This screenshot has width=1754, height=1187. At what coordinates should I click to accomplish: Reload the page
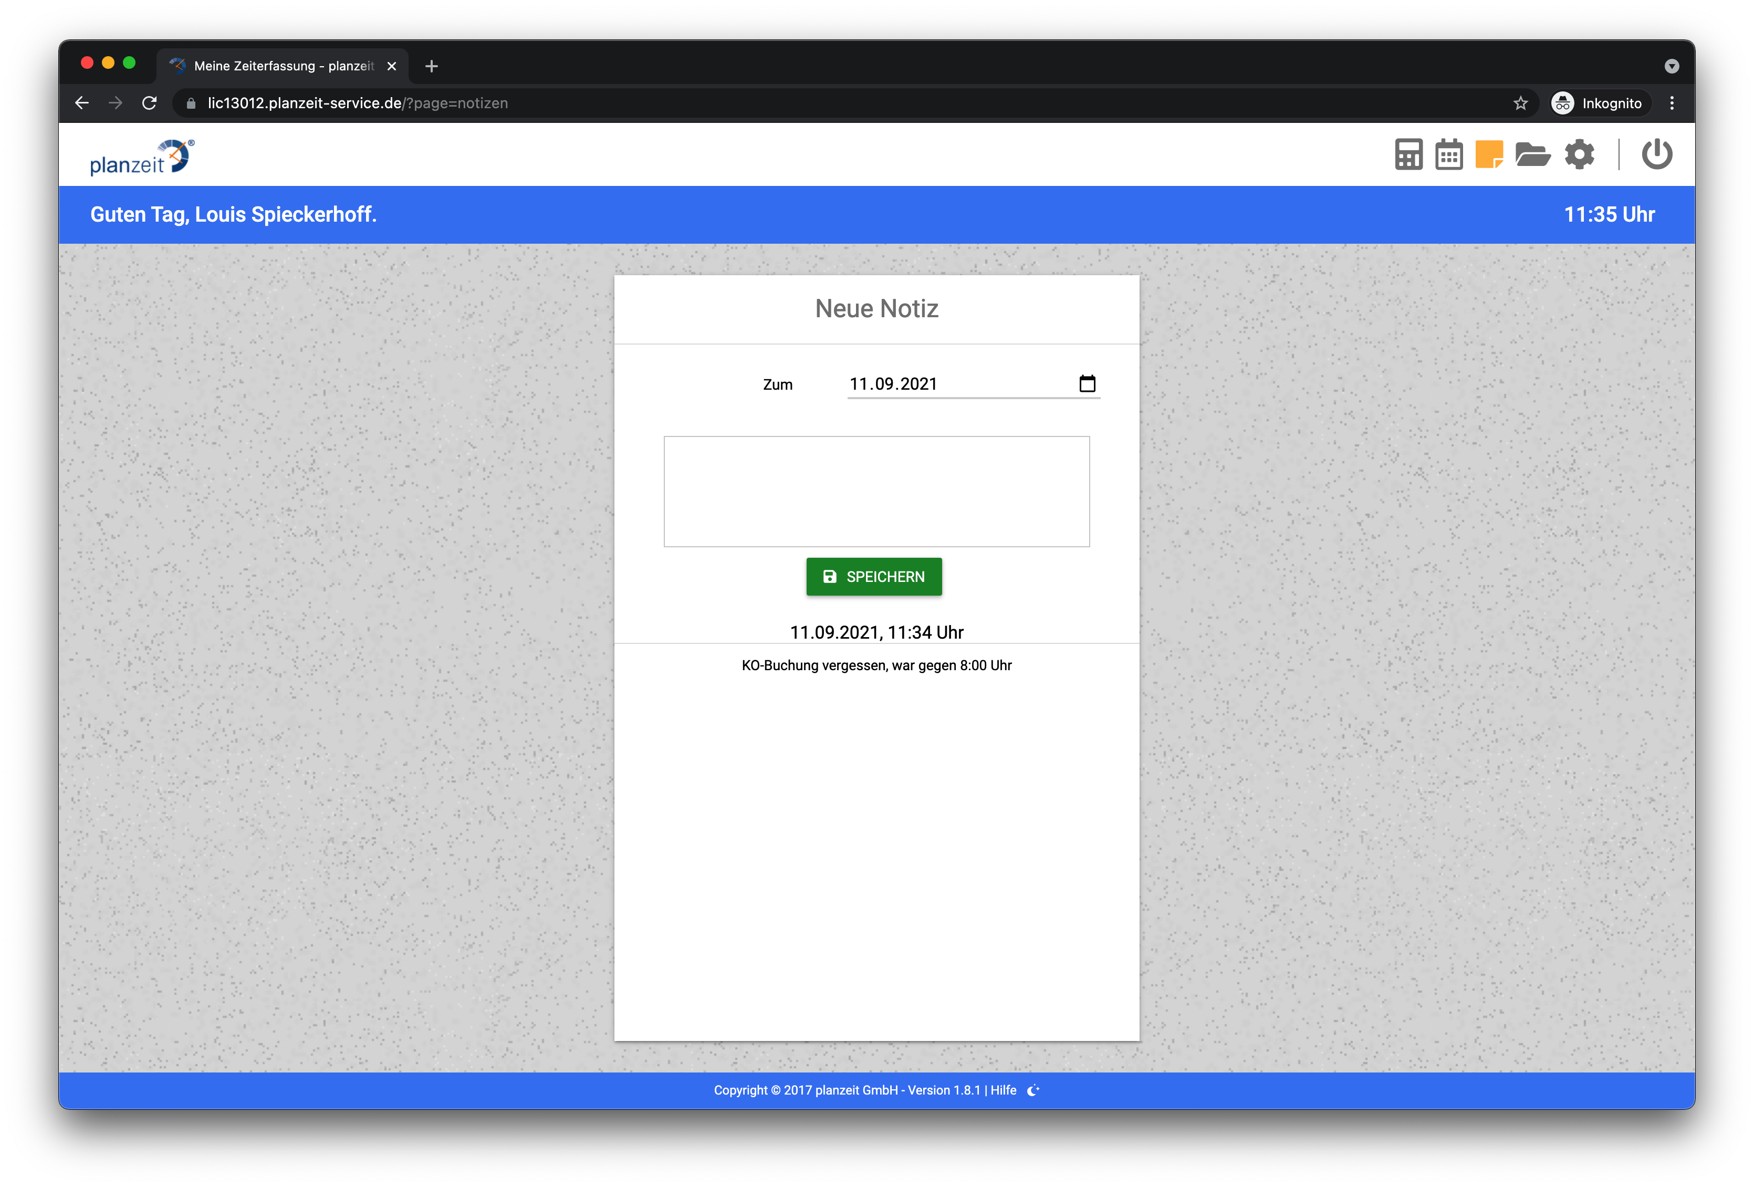150,103
